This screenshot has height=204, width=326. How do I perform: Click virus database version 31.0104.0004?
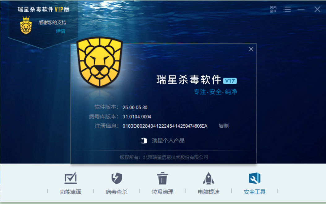tap(137, 117)
